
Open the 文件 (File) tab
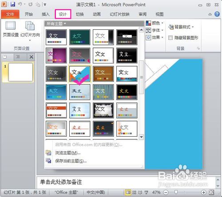click(x=10, y=14)
